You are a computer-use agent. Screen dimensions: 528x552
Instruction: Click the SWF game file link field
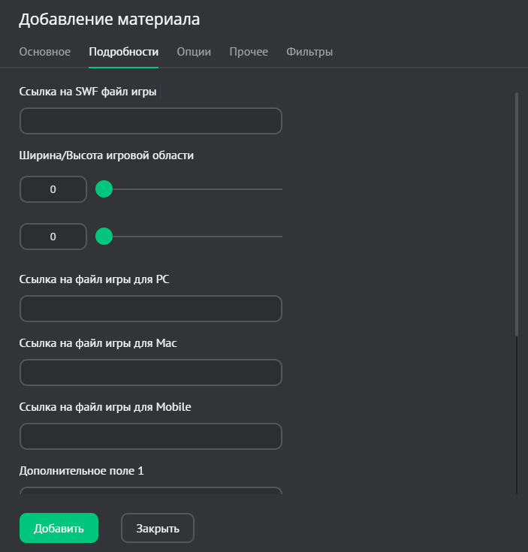tap(150, 121)
